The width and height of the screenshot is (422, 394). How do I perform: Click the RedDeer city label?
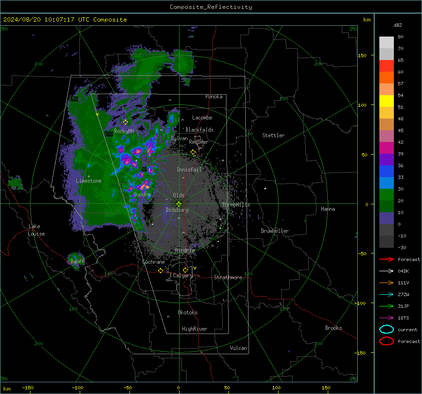[199, 142]
